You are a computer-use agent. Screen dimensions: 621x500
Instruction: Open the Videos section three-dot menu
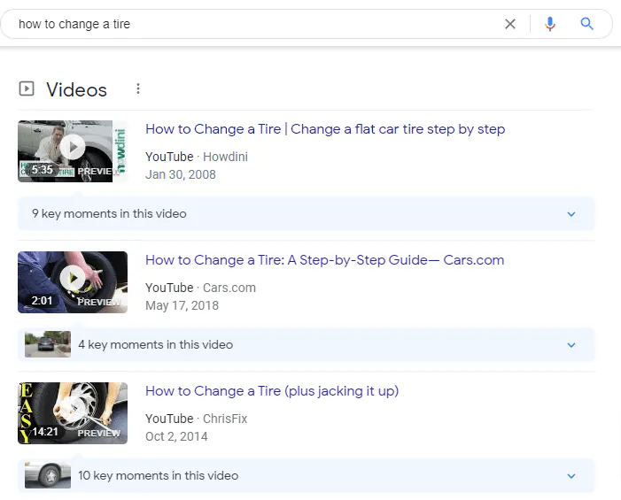tap(138, 88)
